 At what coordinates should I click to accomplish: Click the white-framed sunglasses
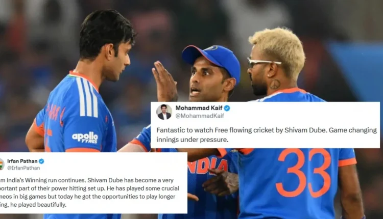263,63
